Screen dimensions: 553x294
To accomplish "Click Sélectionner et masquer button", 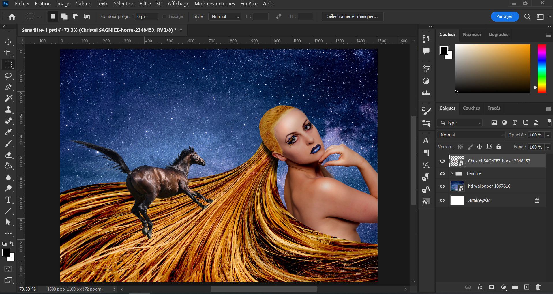I will [352, 16].
